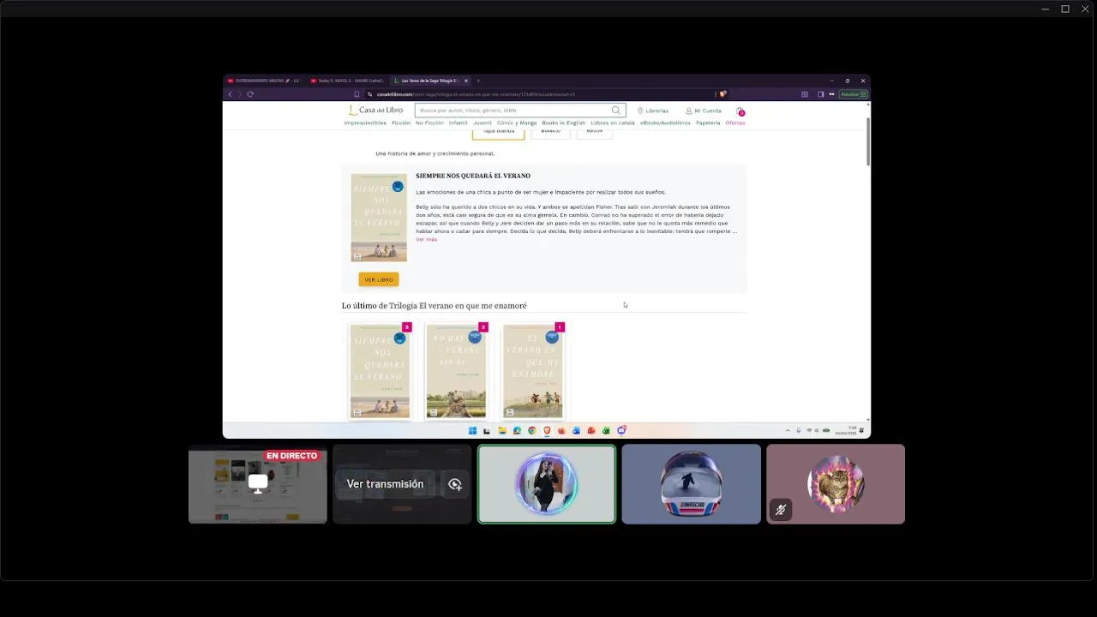Open Books in English menu
The image size is (1097, 617).
(x=563, y=123)
